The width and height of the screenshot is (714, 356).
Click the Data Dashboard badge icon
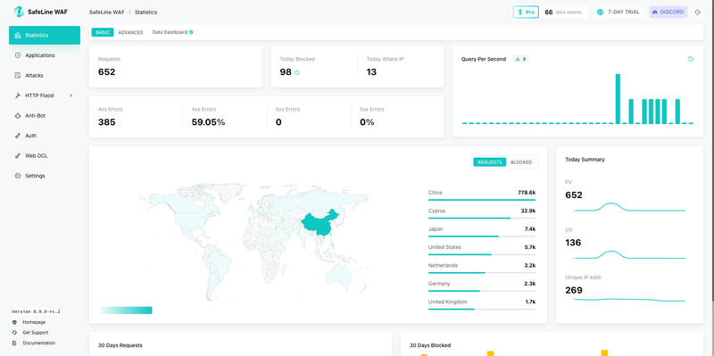coord(191,32)
